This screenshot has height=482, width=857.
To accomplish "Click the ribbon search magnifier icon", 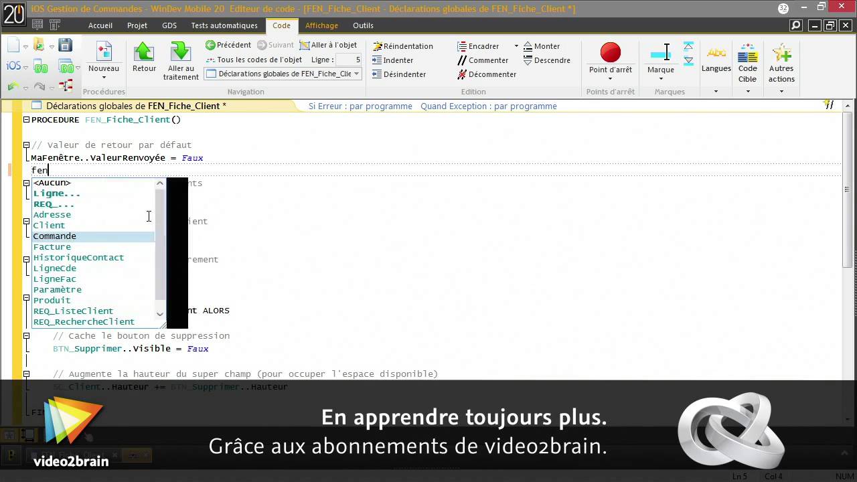I will (795, 25).
